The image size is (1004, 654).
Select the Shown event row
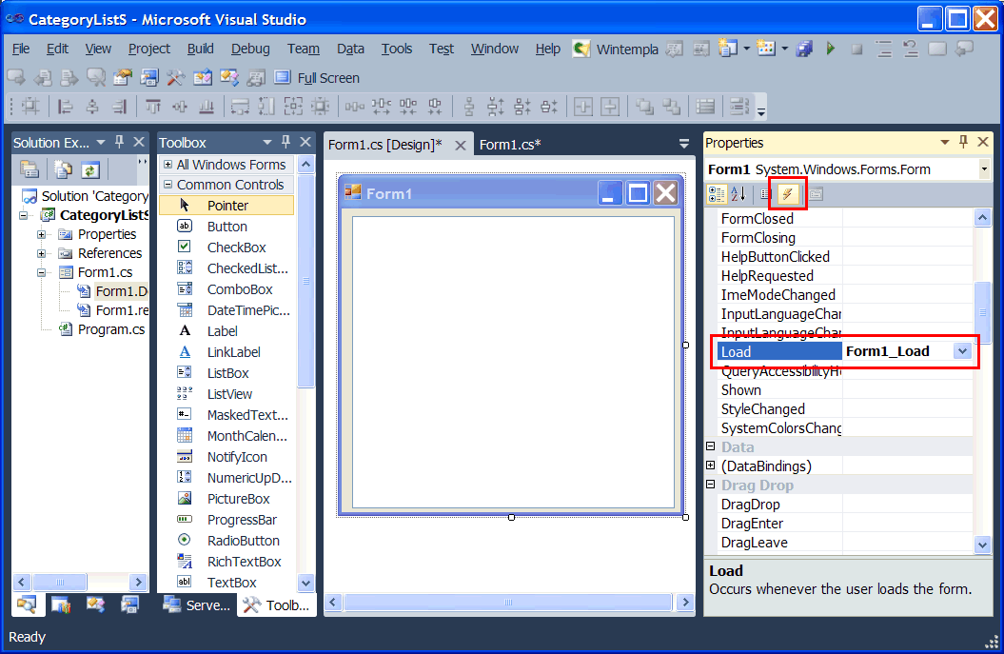[844, 390]
